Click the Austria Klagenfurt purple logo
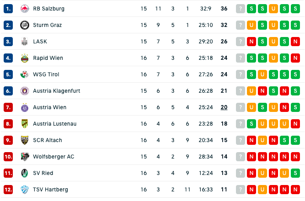This screenshot has height=201, width=305. tap(25, 91)
